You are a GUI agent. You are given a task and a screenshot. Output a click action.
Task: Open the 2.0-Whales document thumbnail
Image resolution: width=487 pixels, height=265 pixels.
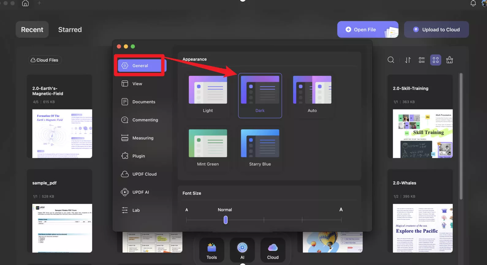423,228
